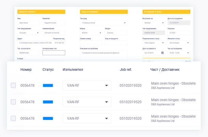Click number 0056478 in the bottom row
208x137 pixels.
(27, 119)
